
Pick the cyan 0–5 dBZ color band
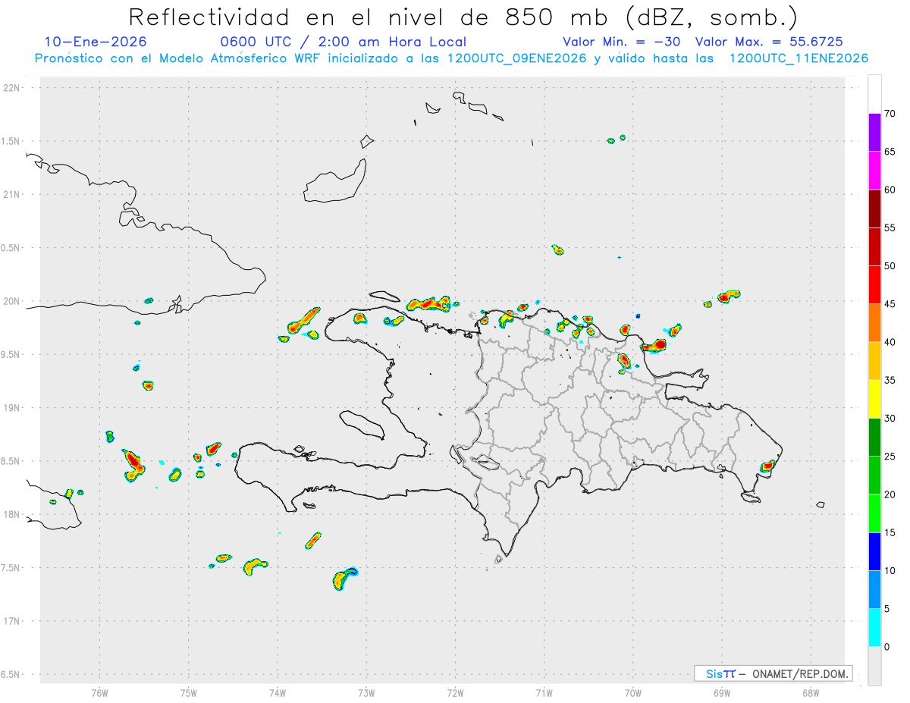pyautogui.click(x=874, y=628)
